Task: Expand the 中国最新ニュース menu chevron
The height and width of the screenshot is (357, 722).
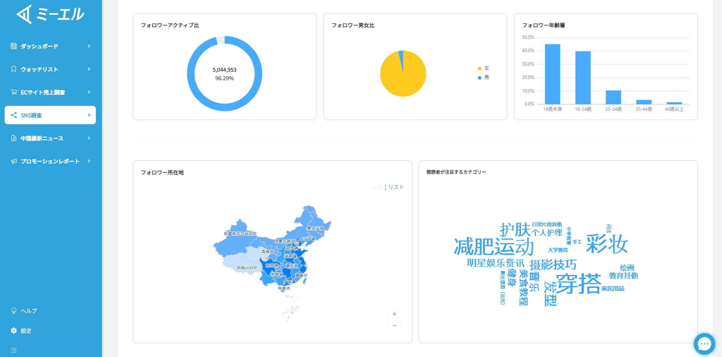Action: click(89, 138)
